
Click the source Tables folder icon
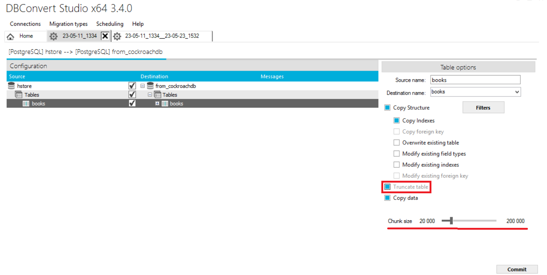19,95
